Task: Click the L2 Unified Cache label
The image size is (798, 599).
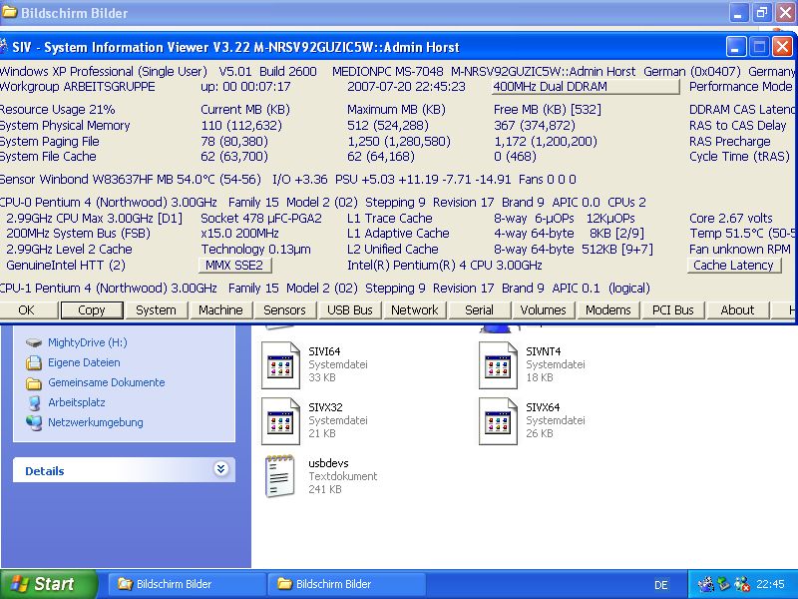Action: (x=392, y=249)
